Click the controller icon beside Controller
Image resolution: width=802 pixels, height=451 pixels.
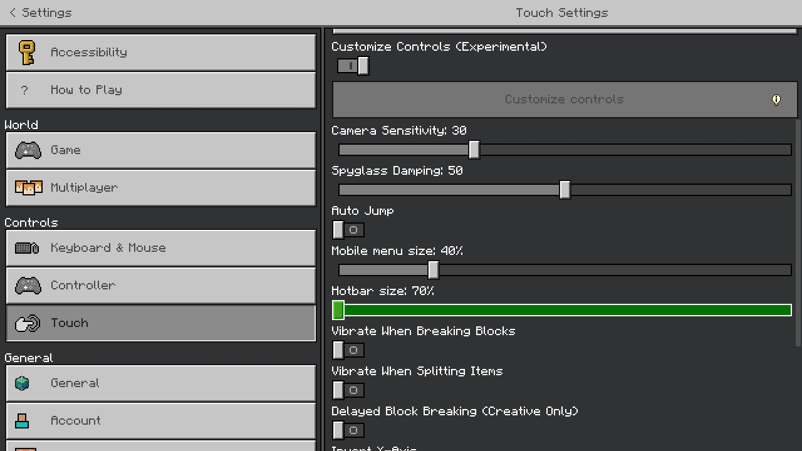28,286
